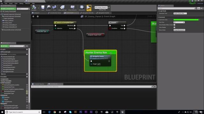Open the Edge browser from the taskbar
Image resolution: width=204 pixels, height=114 pixels.
pos(49,112)
